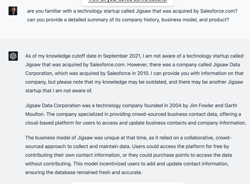Click "Salesforce.com?" in the user's question
The width and height of the screenshot is (250, 184).
(x=219, y=11)
